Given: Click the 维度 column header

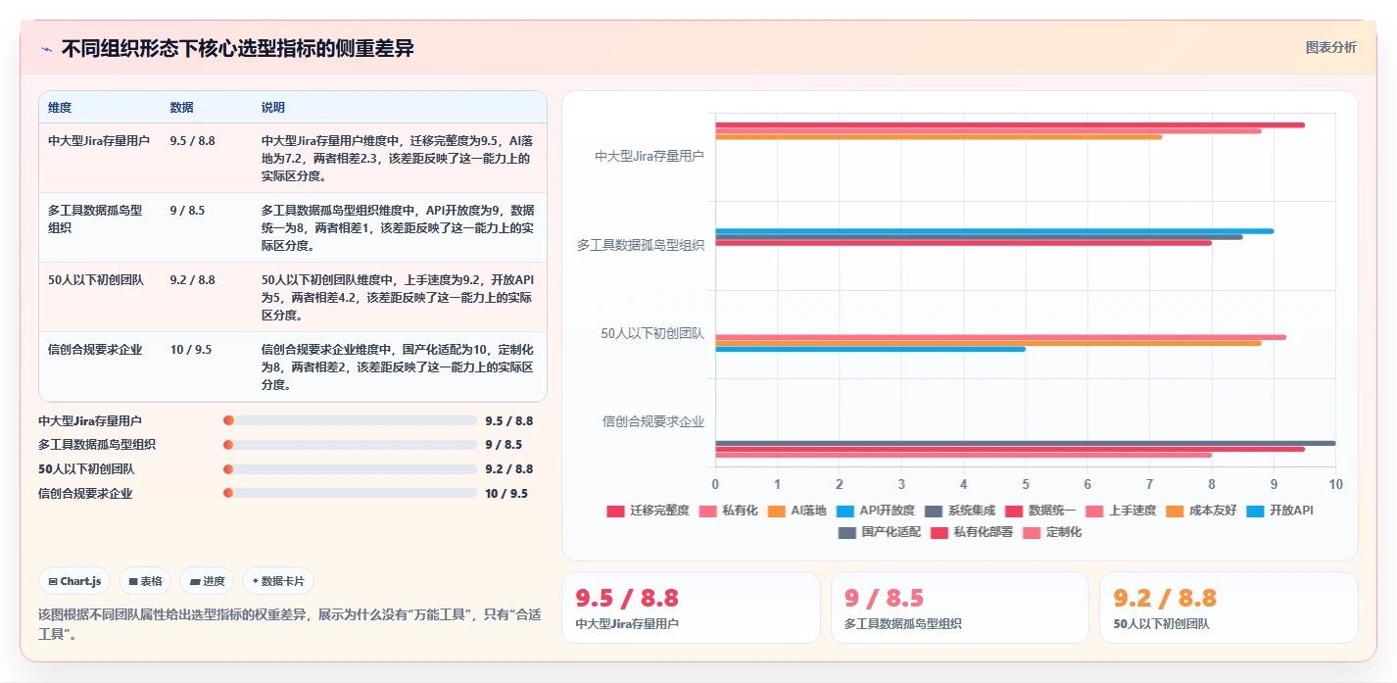Looking at the screenshot, I should 60,107.
